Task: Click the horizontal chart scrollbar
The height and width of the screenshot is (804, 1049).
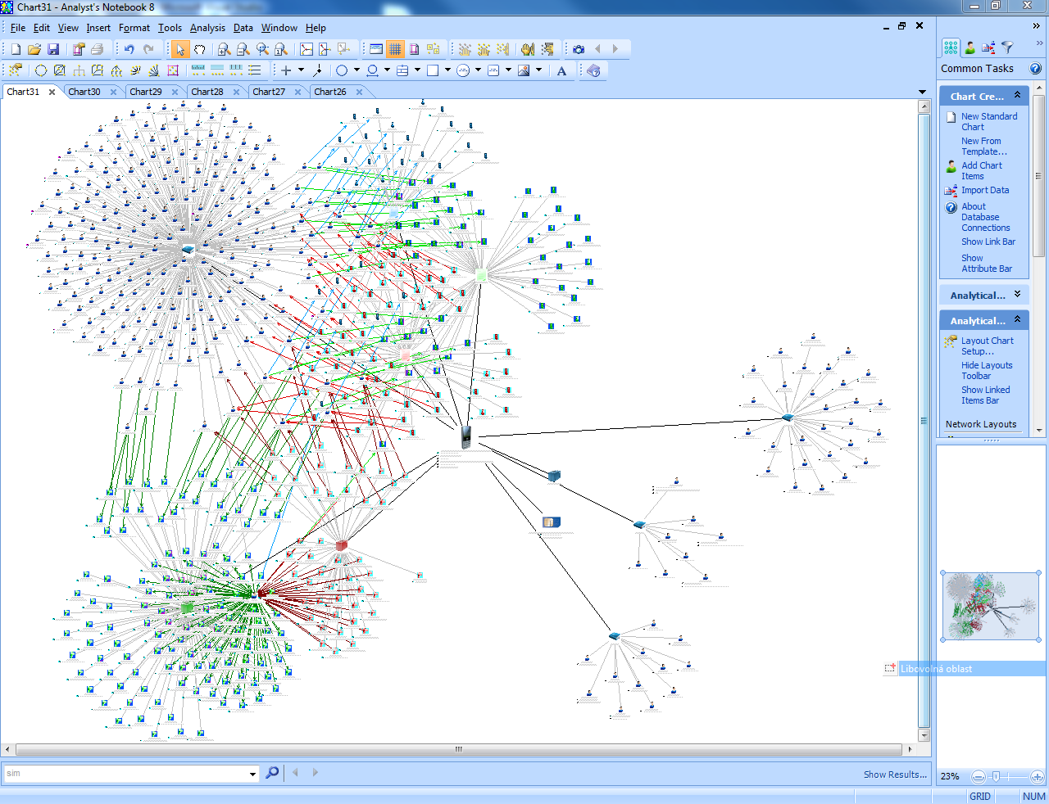Action: click(x=459, y=749)
